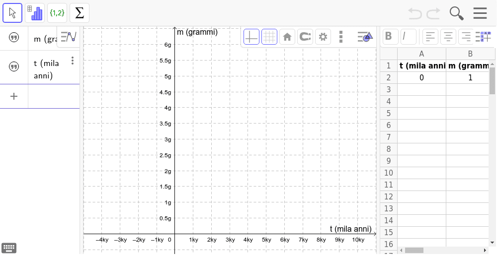Open three-dot options for t (mila anni)

pos(73,61)
